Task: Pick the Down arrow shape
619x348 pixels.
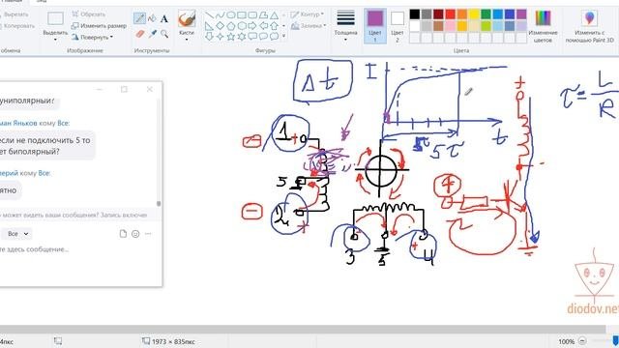Action: 209,37
